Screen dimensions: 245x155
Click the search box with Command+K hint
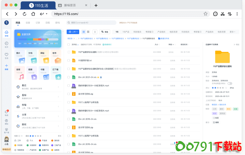tap(91, 23)
